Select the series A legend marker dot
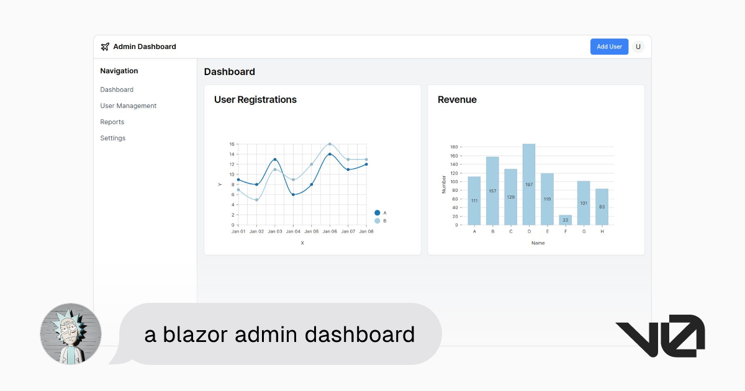745x391 pixels. 377,212
